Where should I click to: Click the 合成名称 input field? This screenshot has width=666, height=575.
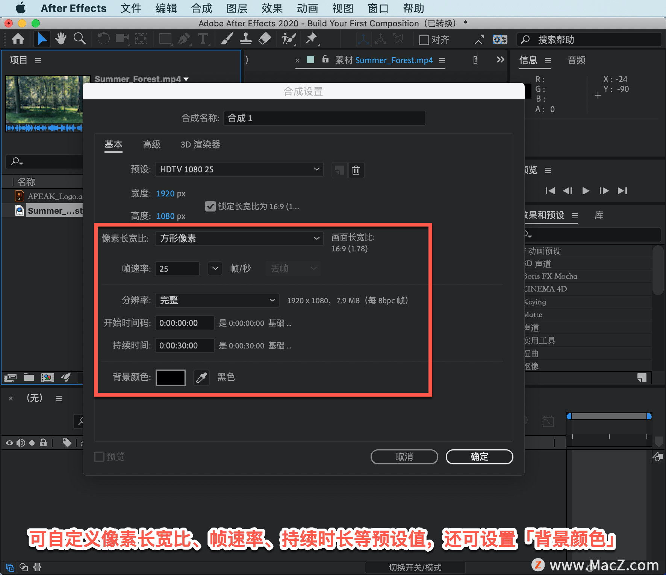tap(325, 118)
